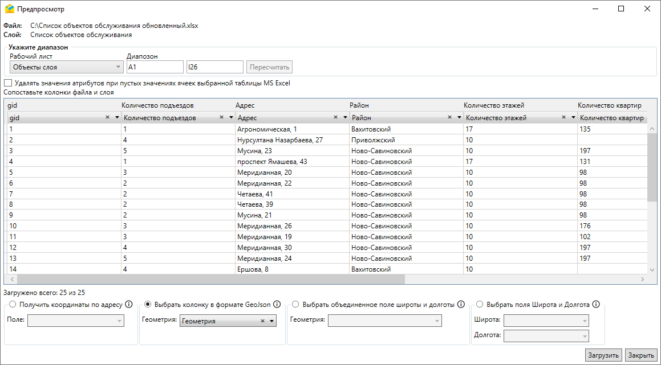Open the Рабочий лист dropdown
Image resolution: width=661 pixels, height=365 pixels.
click(x=66, y=67)
